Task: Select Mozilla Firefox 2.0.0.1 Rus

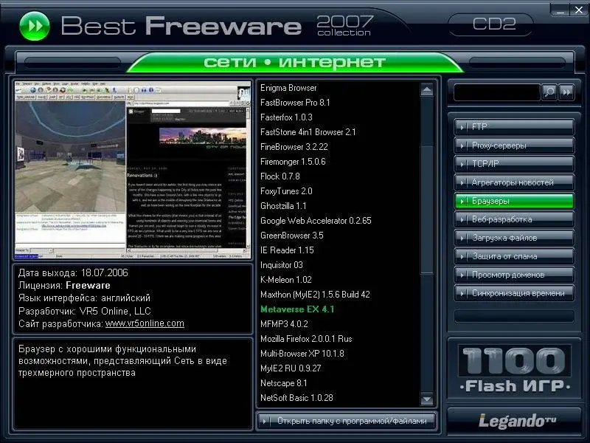Action: [306, 339]
